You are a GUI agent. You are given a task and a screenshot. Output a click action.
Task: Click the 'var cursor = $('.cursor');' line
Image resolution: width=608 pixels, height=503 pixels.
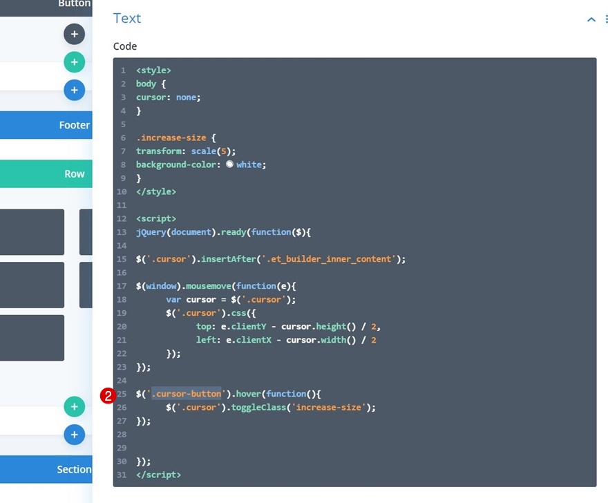tap(231, 299)
